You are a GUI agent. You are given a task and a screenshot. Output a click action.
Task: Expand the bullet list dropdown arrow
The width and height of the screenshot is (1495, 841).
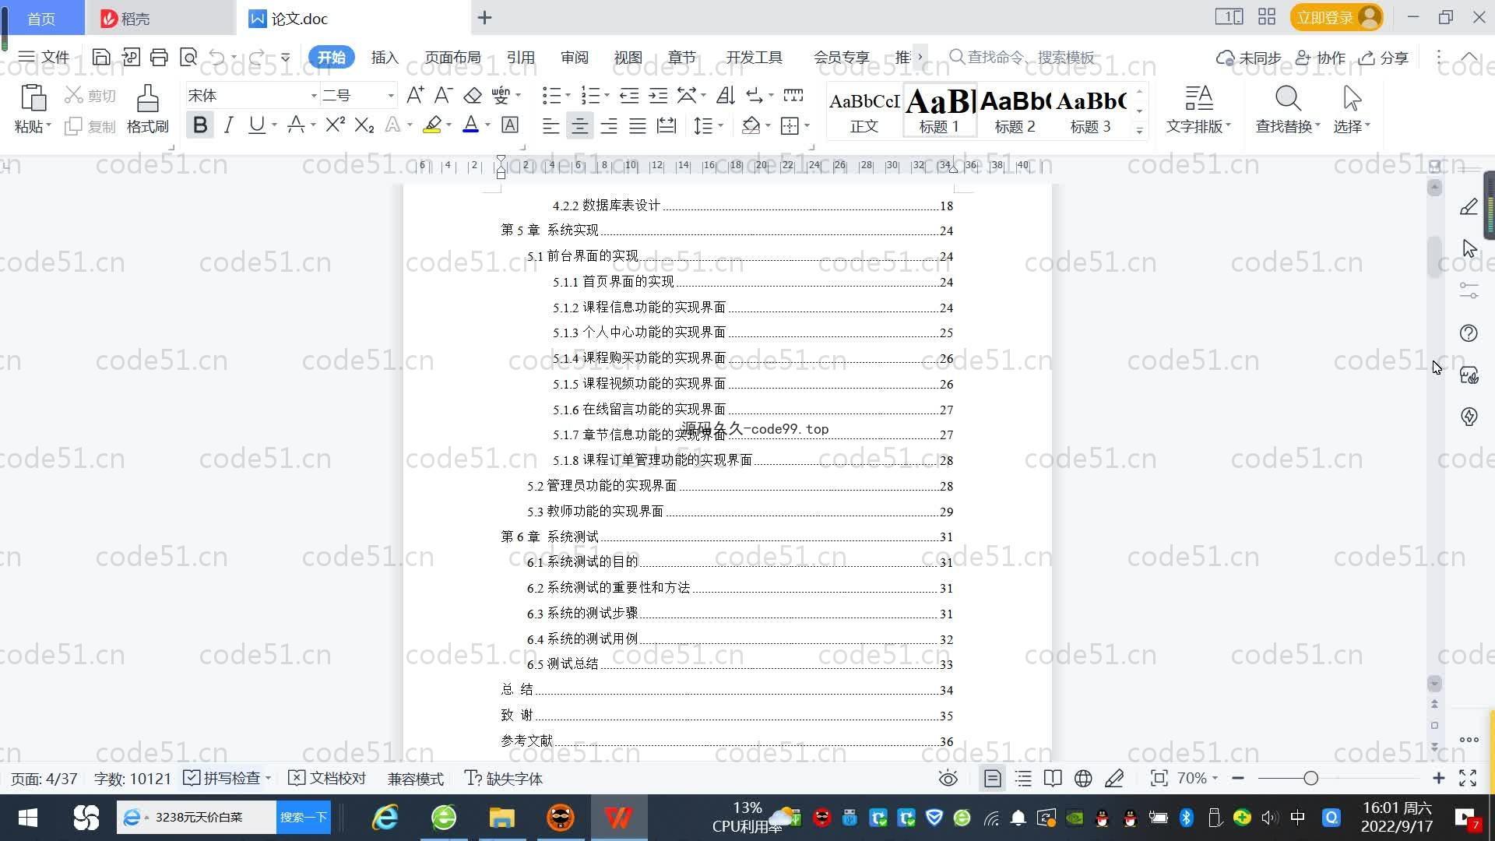(568, 95)
